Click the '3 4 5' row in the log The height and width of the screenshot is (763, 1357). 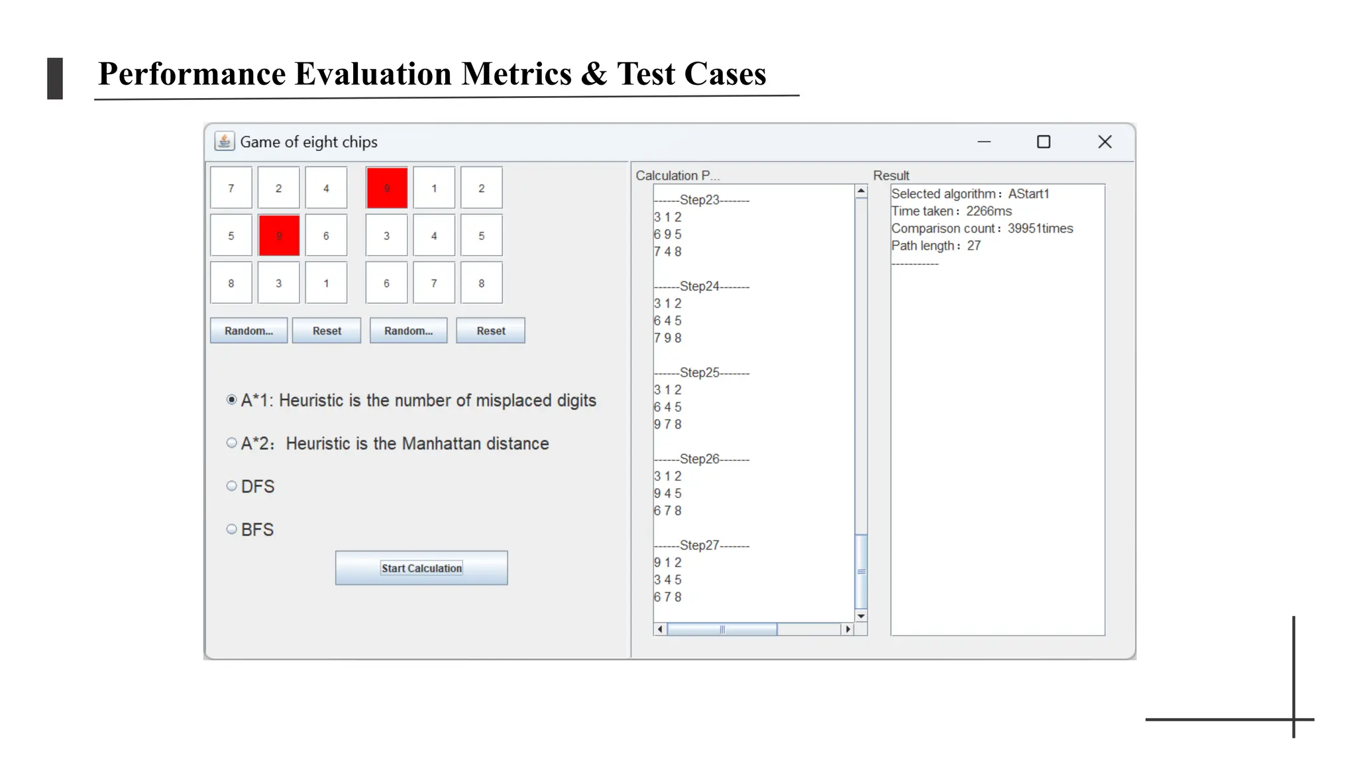(667, 580)
